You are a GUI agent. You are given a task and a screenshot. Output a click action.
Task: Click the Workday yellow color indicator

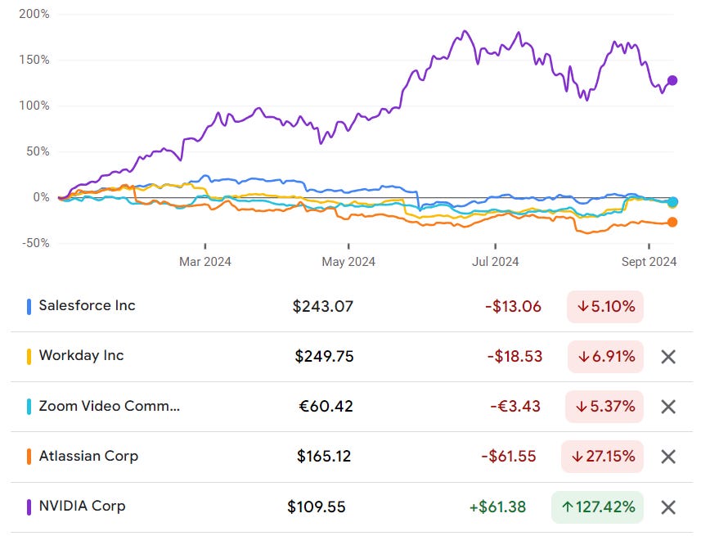coord(29,357)
